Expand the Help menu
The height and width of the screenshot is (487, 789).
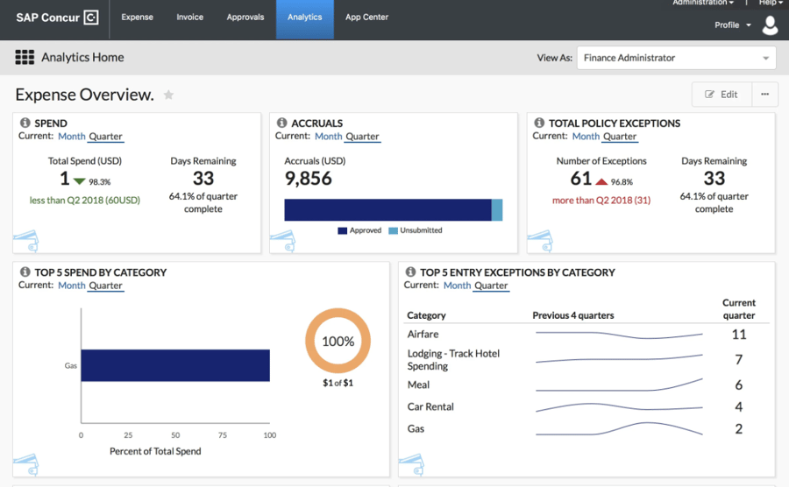coord(771,3)
